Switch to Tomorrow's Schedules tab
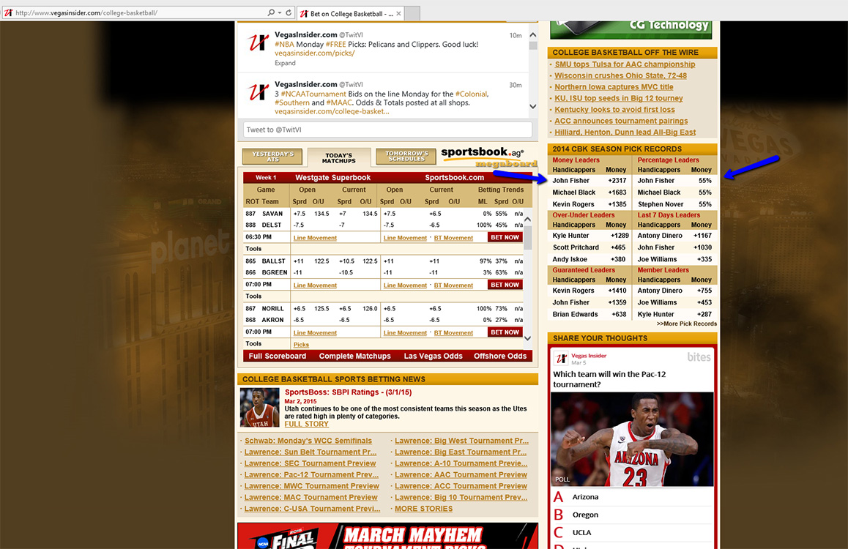 click(406, 156)
